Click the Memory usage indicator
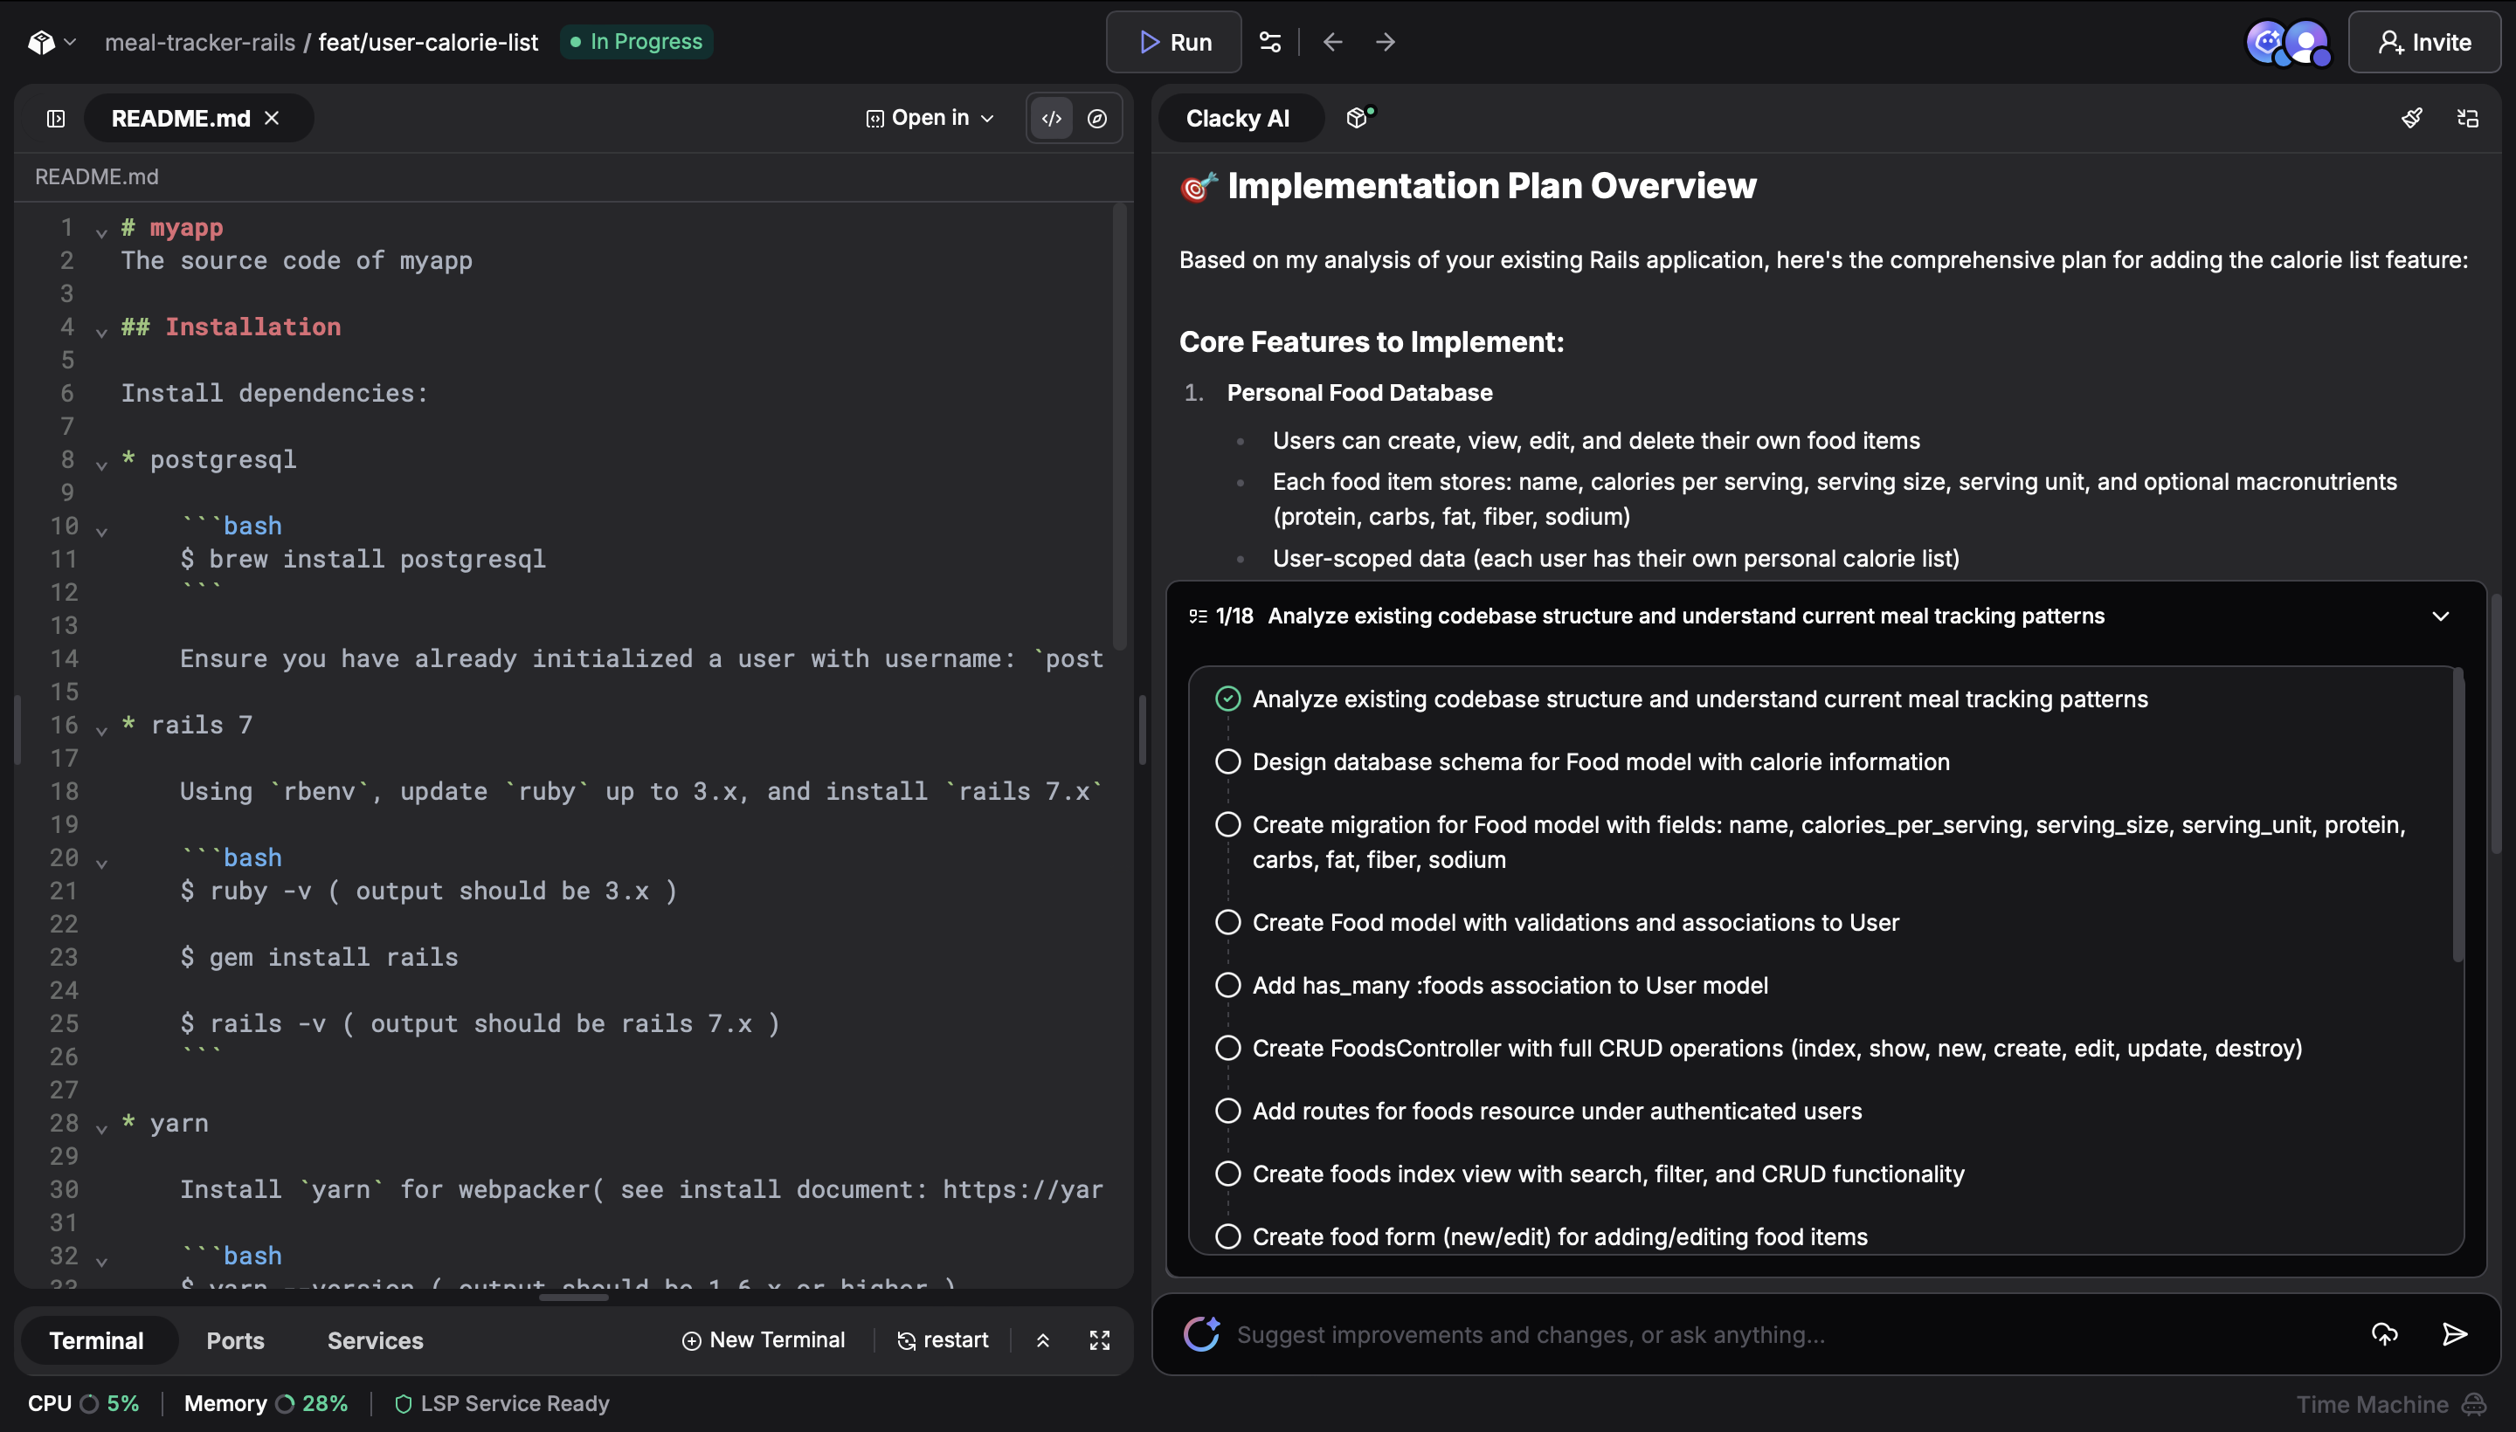The image size is (2516, 1432). 266,1404
